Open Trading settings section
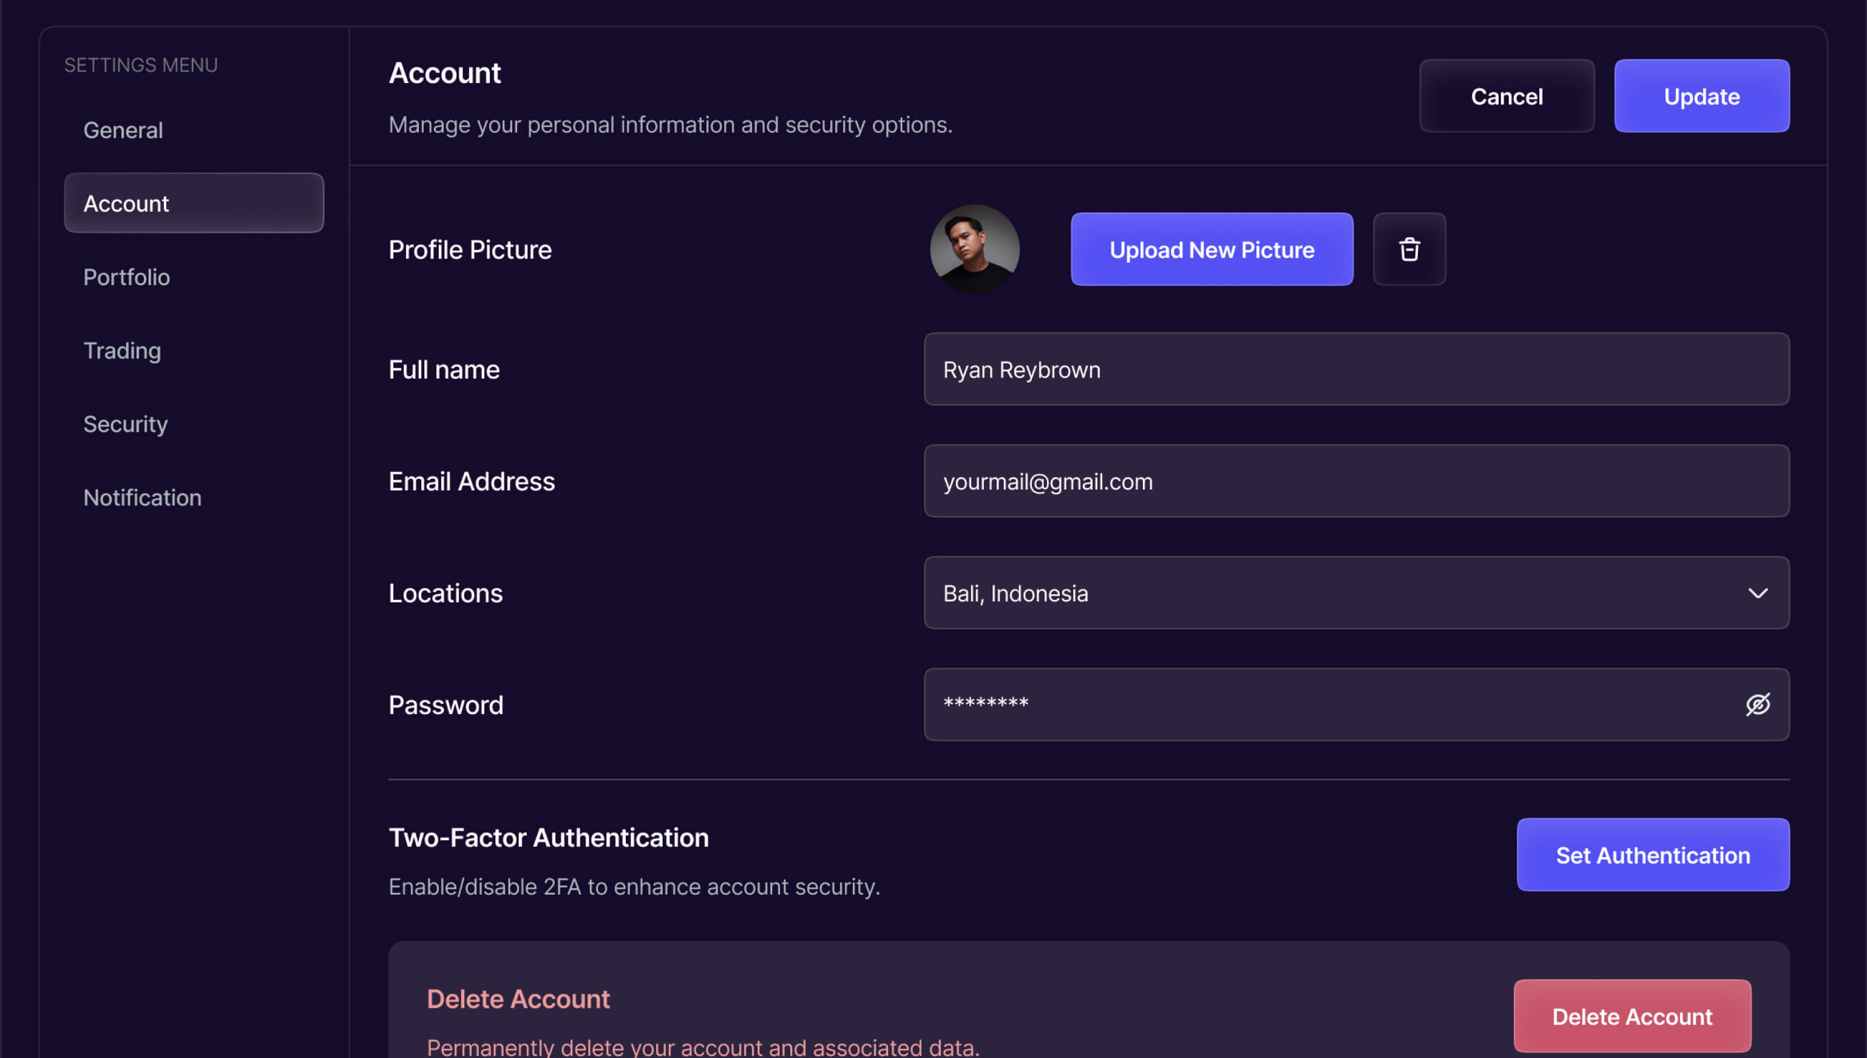This screenshot has width=1867, height=1058. pos(122,350)
